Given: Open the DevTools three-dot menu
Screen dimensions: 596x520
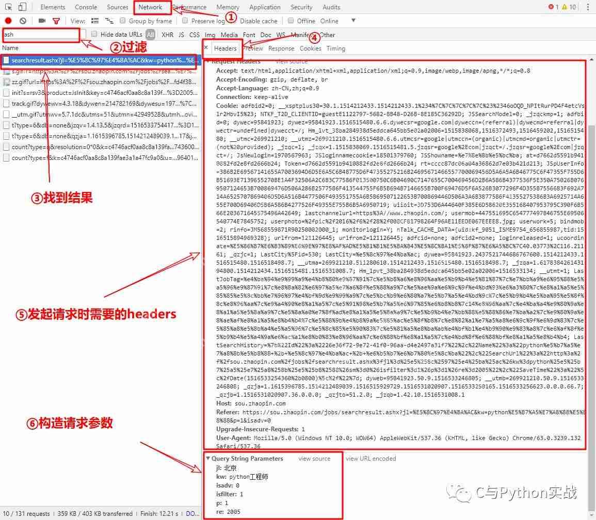Looking at the screenshot, I should 588,7.
